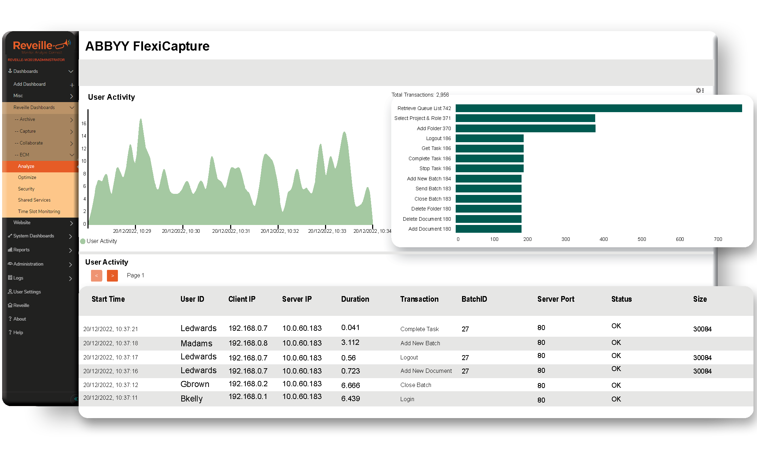Open the chart settings gear icon
The height and width of the screenshot is (451, 757).
699,91
